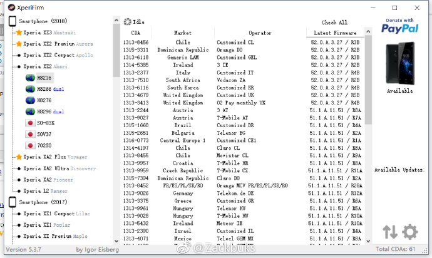Select the 702SO model variant
The width and height of the screenshot is (432, 258).
(44, 145)
